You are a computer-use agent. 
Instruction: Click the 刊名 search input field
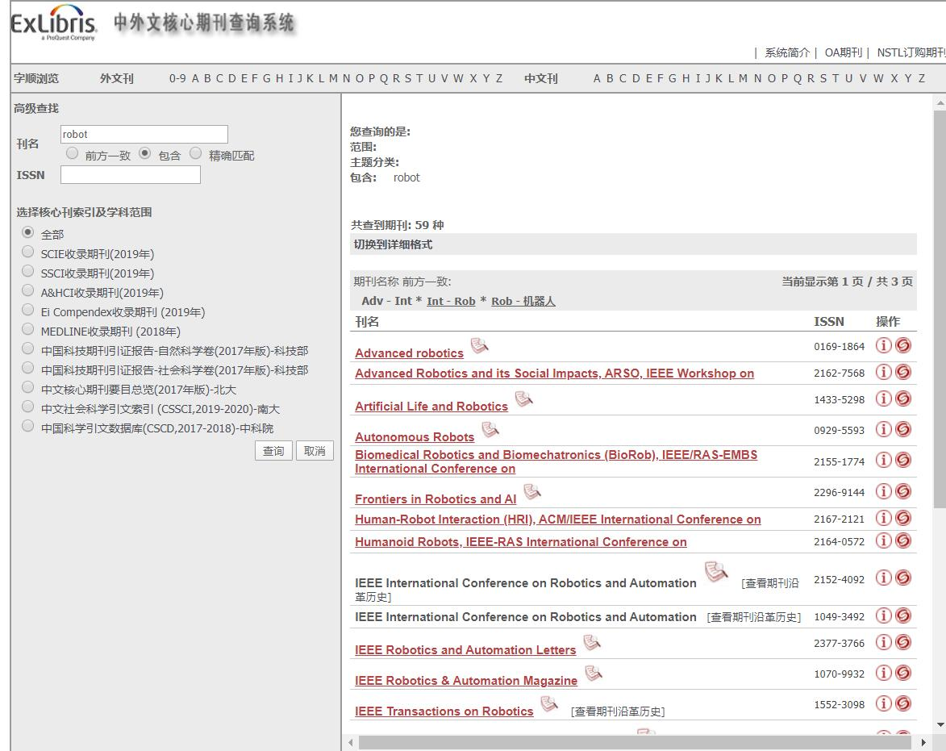(x=144, y=134)
